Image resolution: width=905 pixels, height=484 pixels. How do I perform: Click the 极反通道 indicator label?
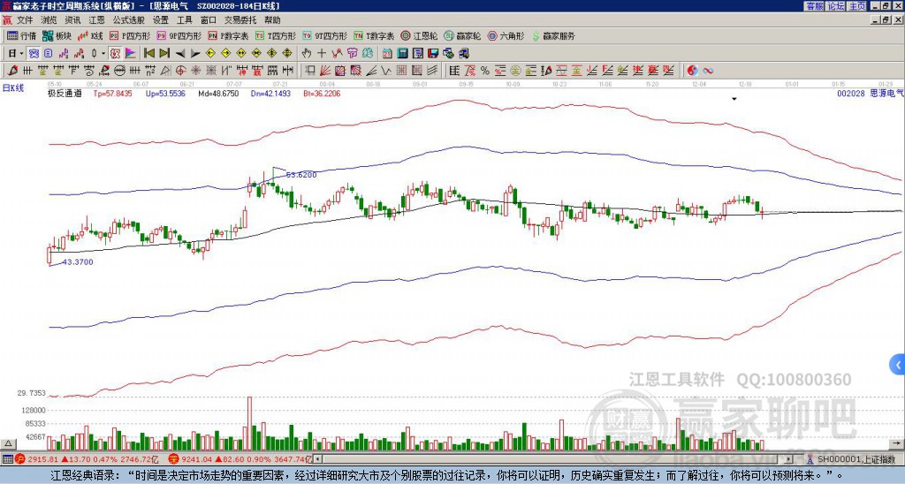coord(65,93)
